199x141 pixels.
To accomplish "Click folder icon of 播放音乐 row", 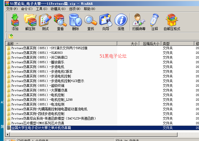I will 9,62.
